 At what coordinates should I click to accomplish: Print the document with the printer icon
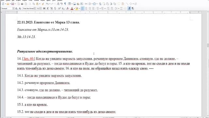pyautogui.click(x=22, y=4)
